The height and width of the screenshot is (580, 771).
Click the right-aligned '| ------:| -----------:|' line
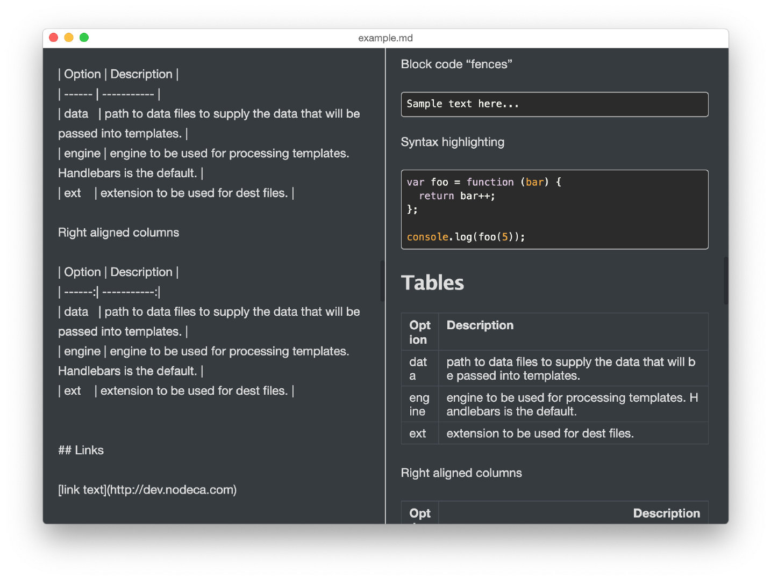click(x=109, y=292)
